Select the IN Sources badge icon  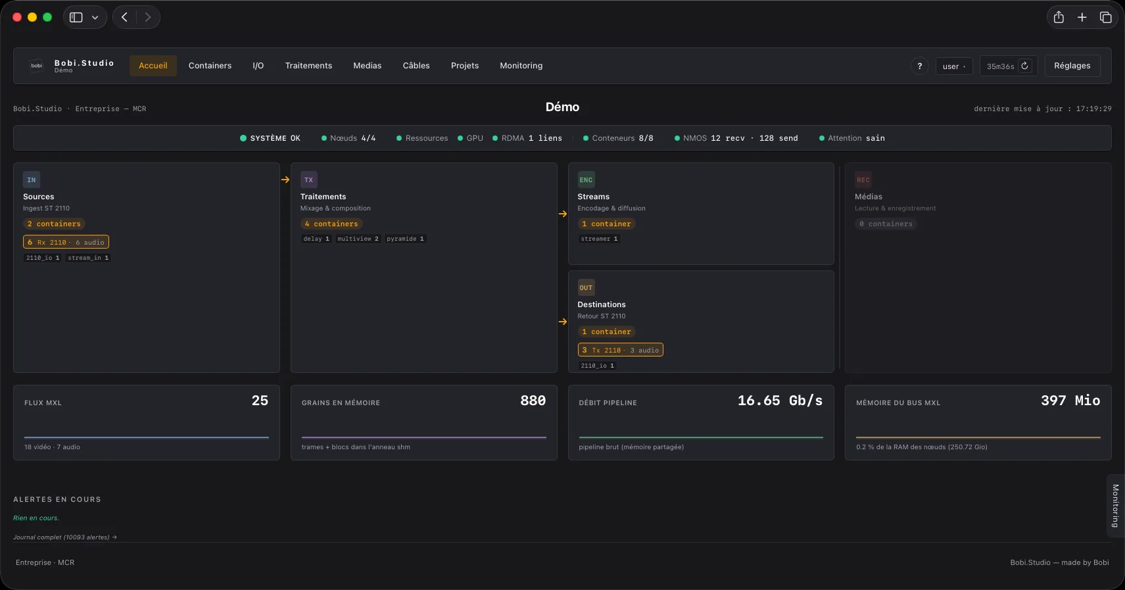32,180
